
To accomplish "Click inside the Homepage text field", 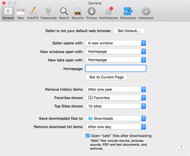I will click(x=116, y=68).
